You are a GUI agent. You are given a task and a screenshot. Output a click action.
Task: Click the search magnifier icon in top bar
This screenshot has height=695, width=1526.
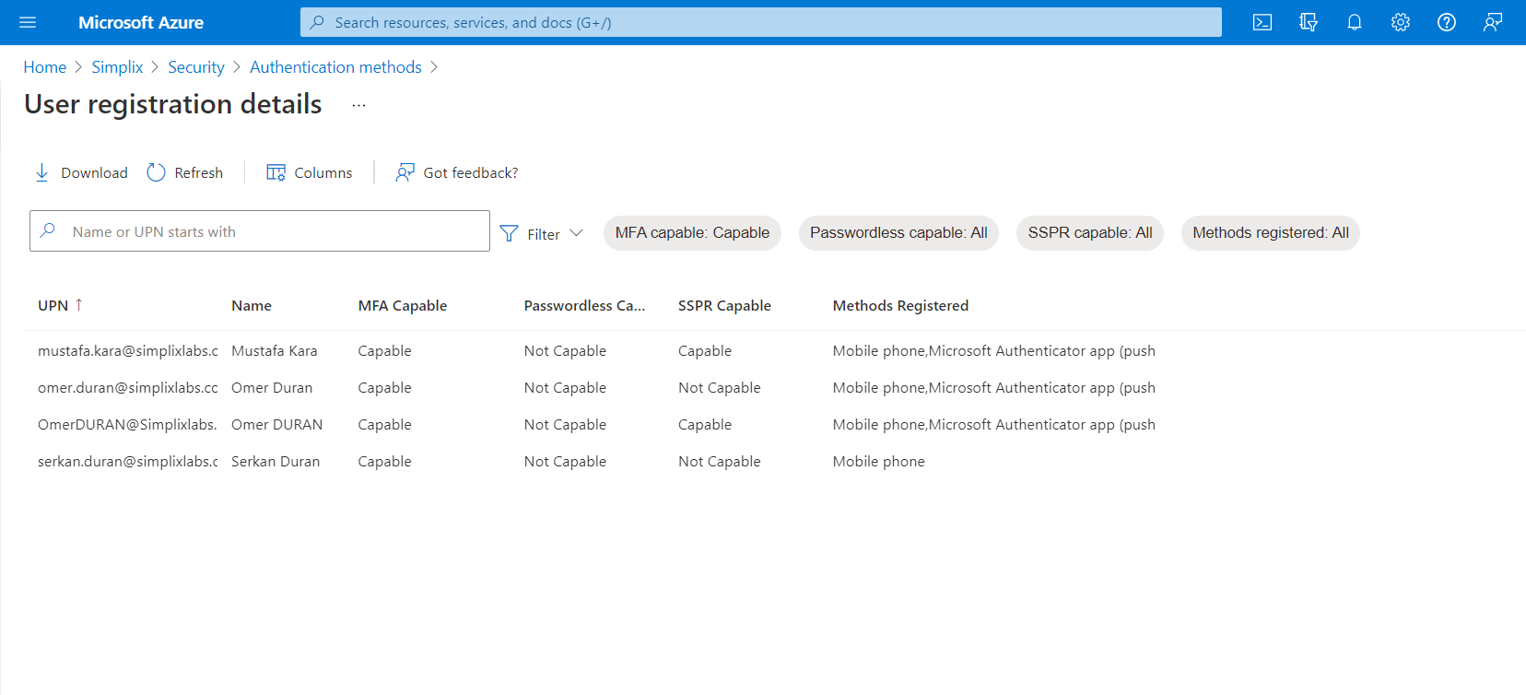[317, 22]
